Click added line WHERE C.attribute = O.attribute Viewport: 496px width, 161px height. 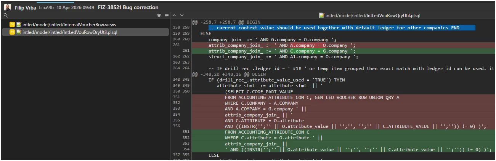point(274,138)
